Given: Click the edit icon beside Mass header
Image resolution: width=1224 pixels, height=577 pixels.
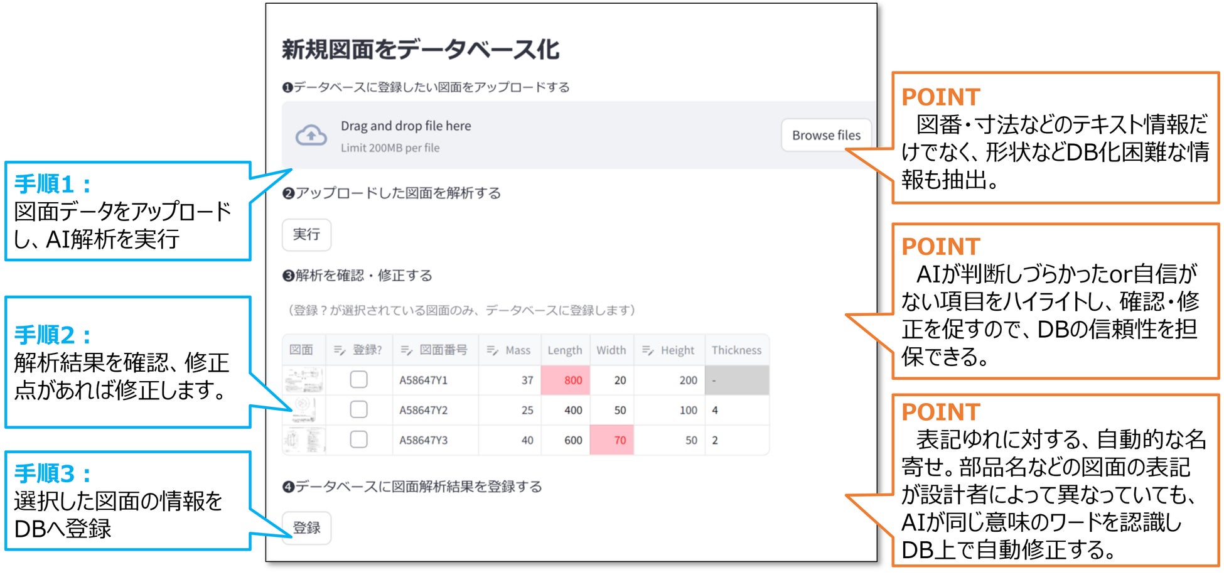Looking at the screenshot, I should (492, 350).
